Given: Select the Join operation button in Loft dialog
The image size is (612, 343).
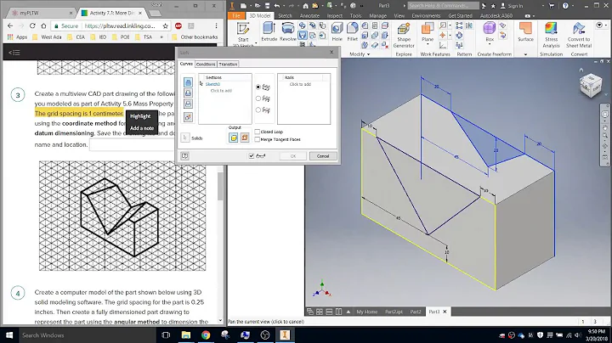Looking at the screenshot, I should tap(188, 82).
